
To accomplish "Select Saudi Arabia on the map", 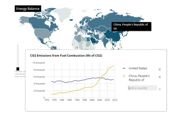I will point(93,41).
